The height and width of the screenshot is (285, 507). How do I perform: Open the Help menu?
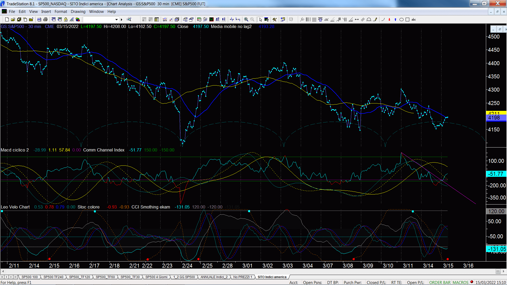pos(112,12)
